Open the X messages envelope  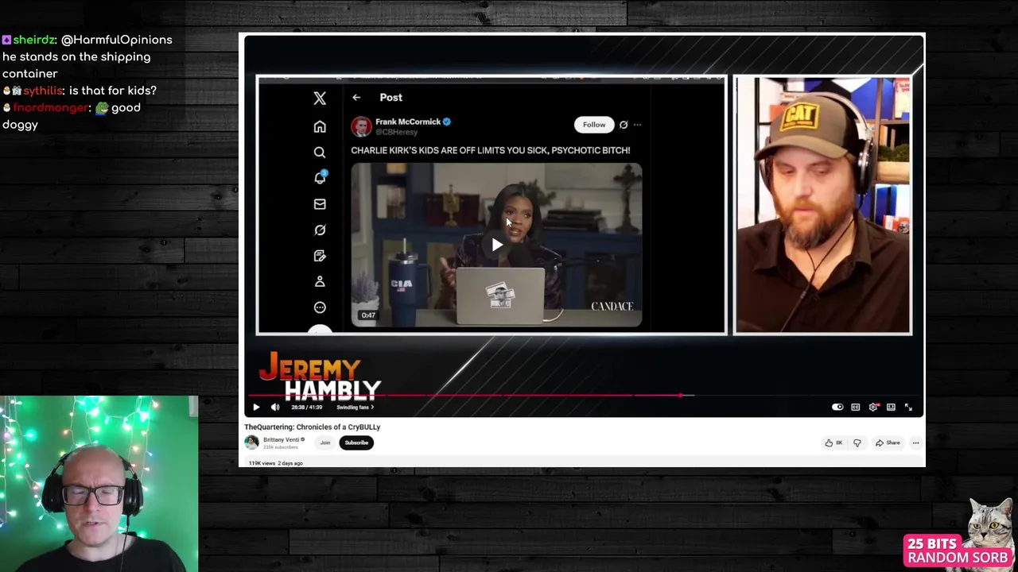pyautogui.click(x=320, y=204)
